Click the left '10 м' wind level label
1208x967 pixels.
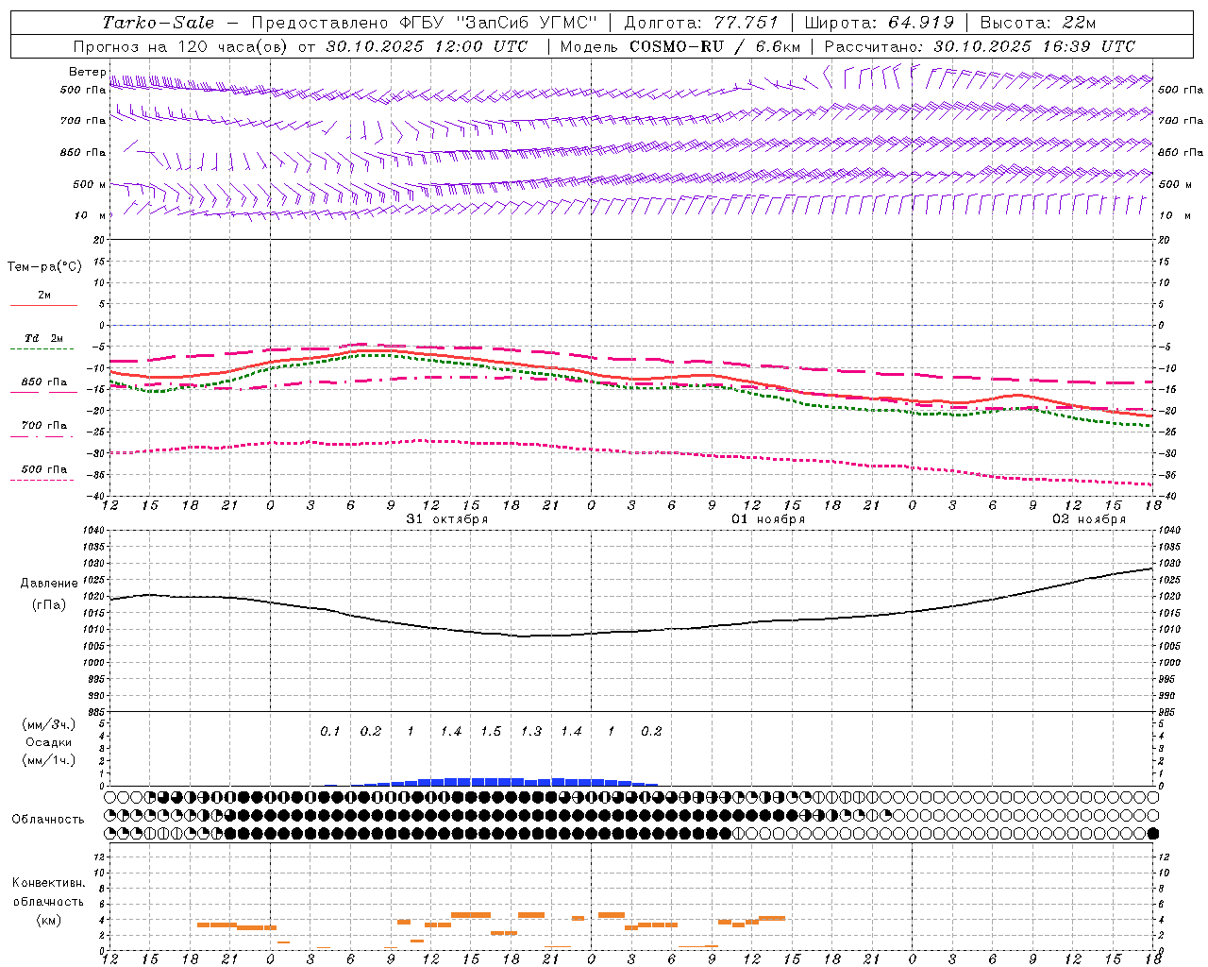(91, 215)
